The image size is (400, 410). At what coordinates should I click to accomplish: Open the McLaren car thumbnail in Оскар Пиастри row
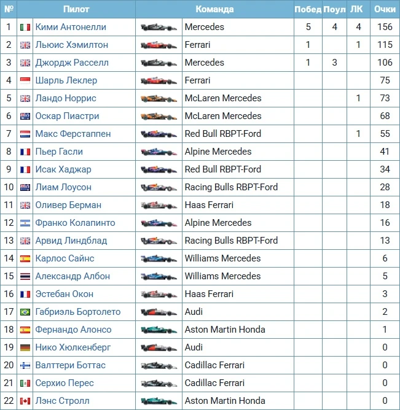click(x=159, y=116)
